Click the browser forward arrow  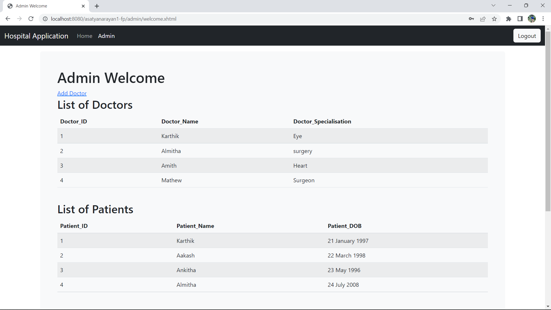pyautogui.click(x=19, y=19)
